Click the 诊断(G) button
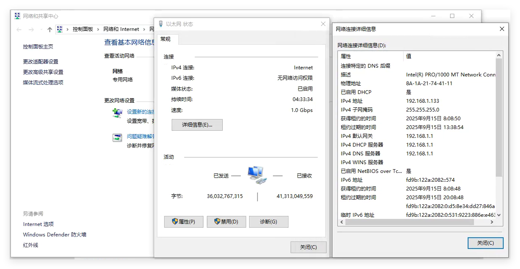Screen dimensions: 520x269 click(268, 222)
